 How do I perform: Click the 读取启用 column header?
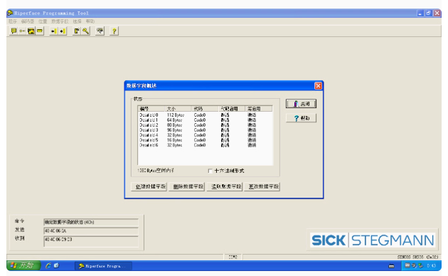[232, 109]
